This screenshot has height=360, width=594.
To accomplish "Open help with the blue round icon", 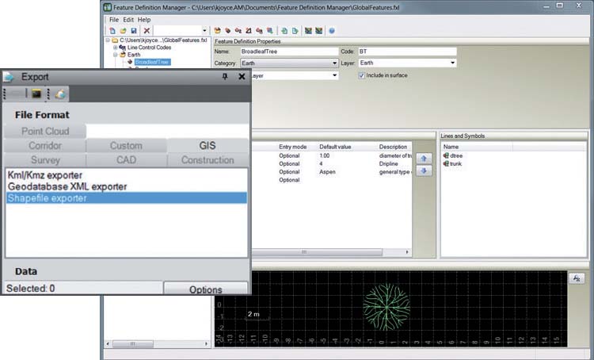I will click(332, 31).
